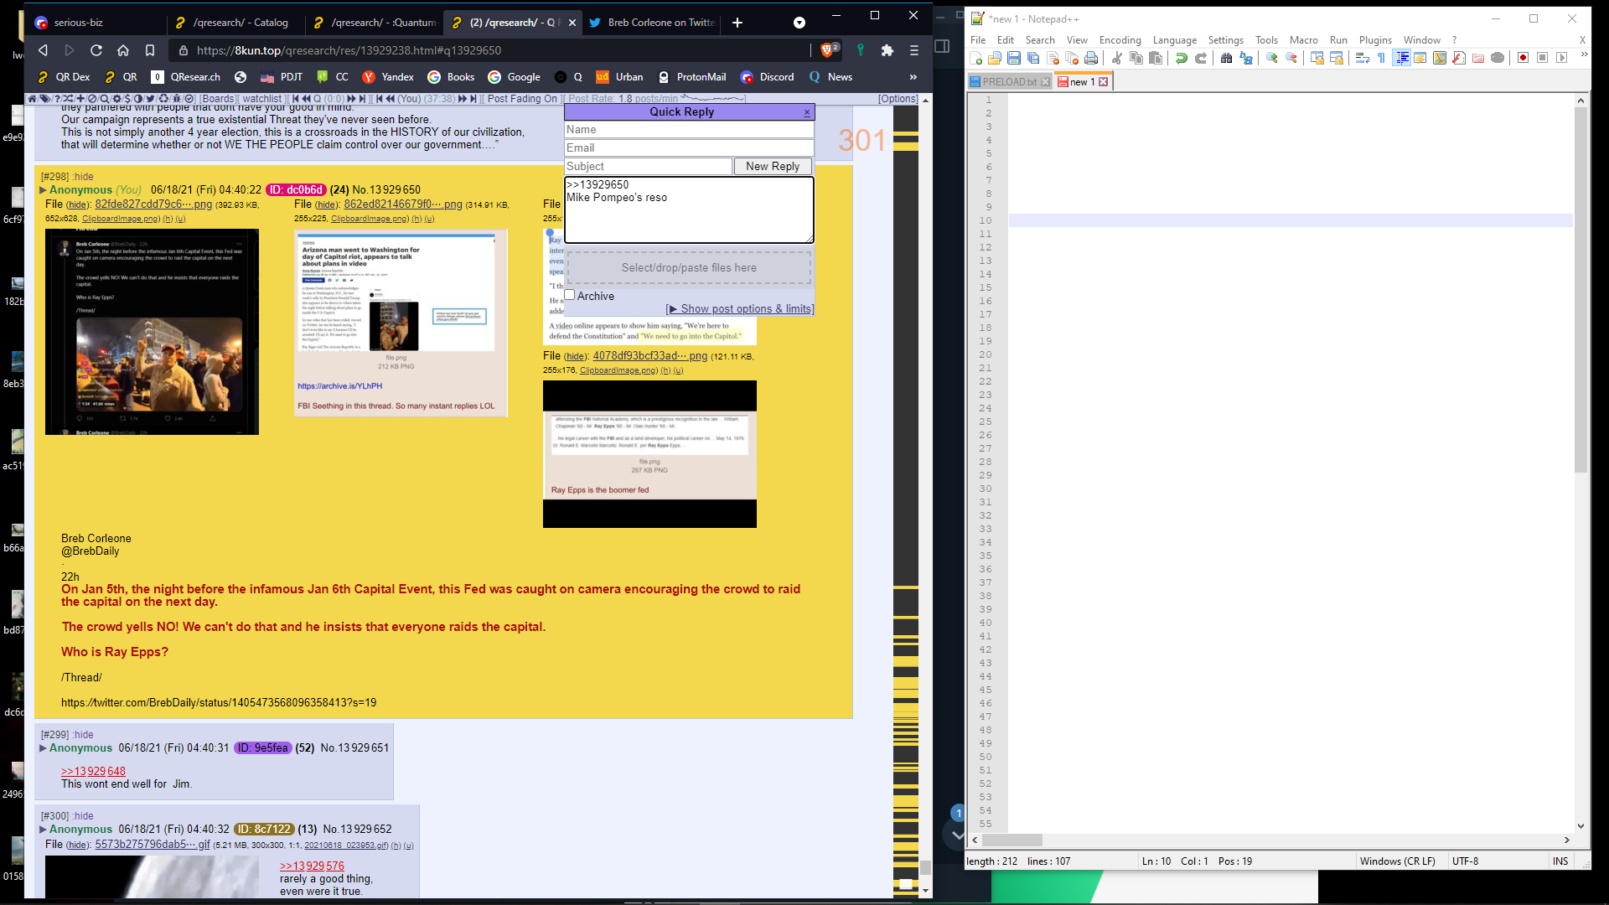Click the Copy icon in Notepad++ toolbar

1136,58
